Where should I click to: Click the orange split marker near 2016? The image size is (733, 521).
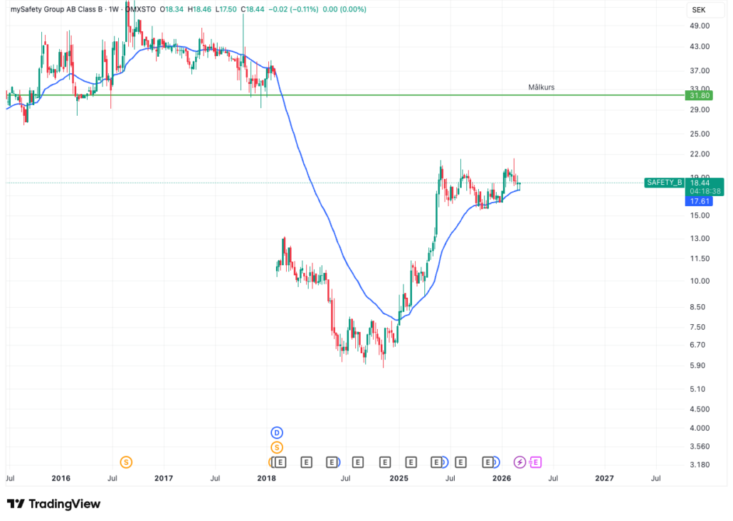[126, 462]
